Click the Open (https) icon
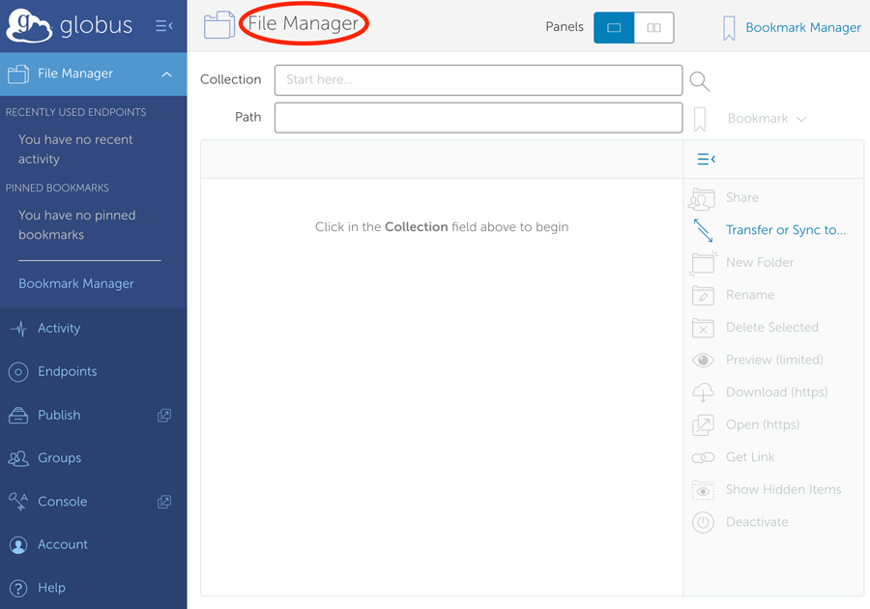Image resolution: width=870 pixels, height=609 pixels. pyautogui.click(x=703, y=425)
